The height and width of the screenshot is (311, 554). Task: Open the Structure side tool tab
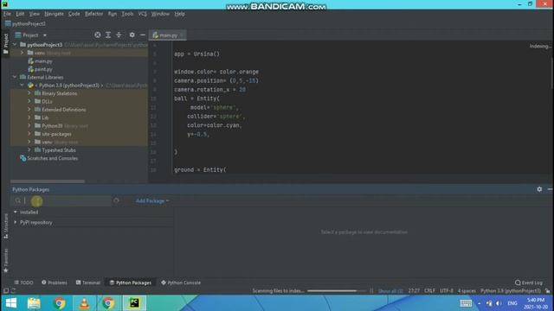point(5,226)
